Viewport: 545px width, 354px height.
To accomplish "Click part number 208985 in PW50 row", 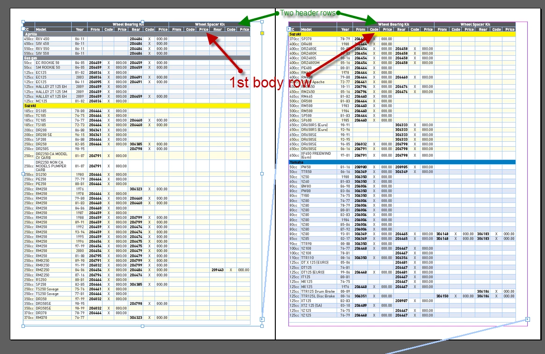I will click(x=401, y=167).
